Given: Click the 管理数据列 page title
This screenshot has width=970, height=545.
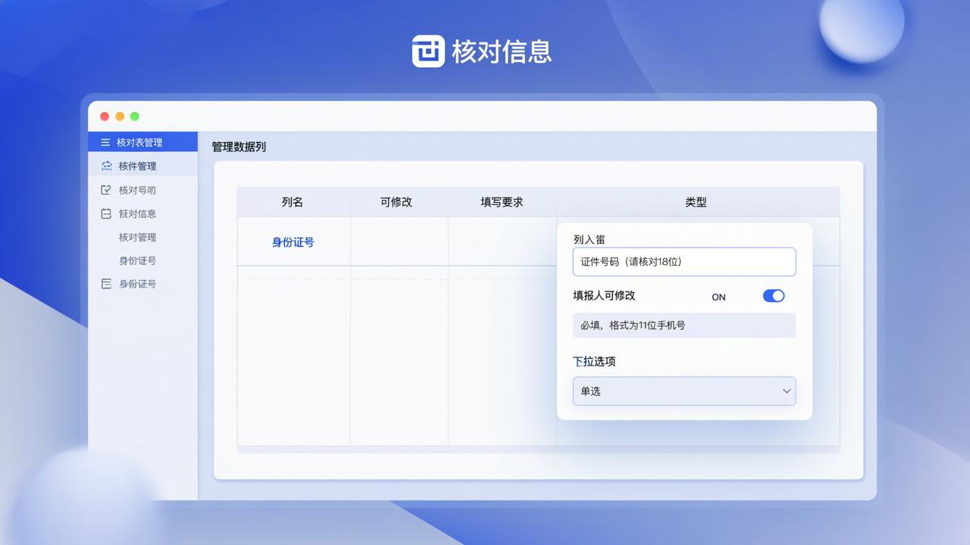Looking at the screenshot, I should 239,147.
